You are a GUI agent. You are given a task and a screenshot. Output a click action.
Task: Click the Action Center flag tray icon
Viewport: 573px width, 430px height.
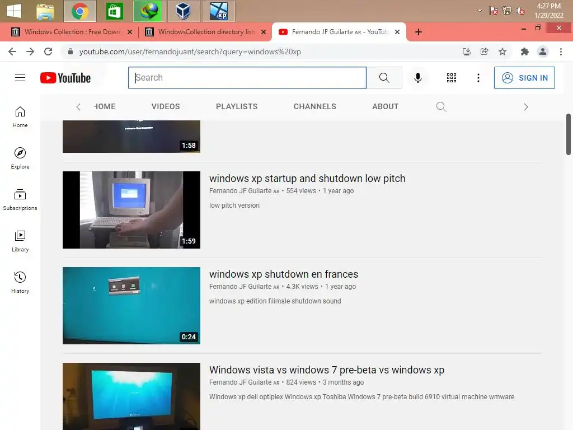(493, 11)
